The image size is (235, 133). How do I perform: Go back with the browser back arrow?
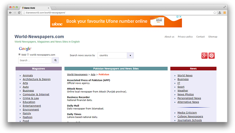[10, 13]
